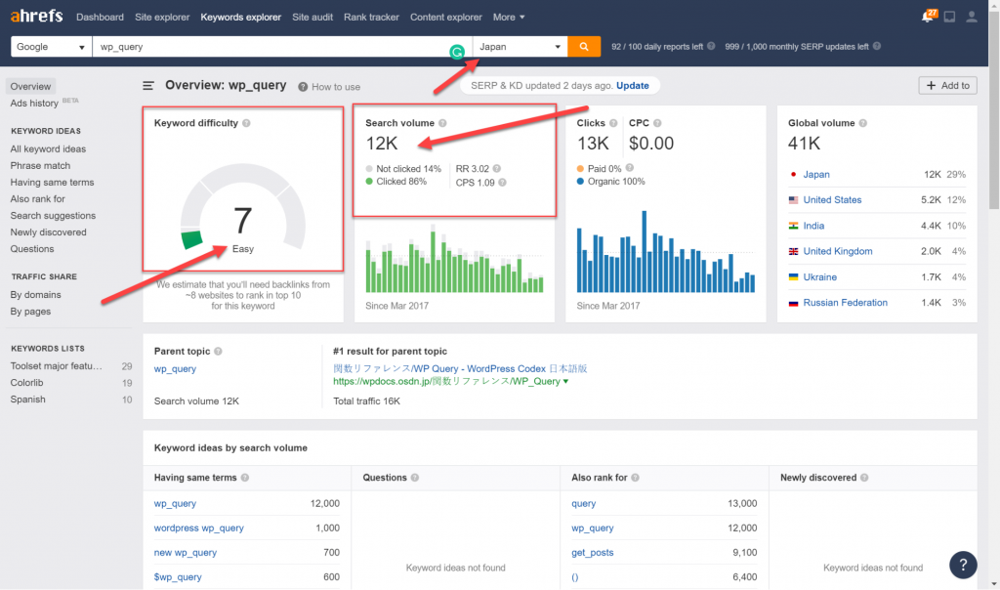Click info icon next to Having same terms
Viewport: 1000px width, 590px height.
(x=245, y=478)
